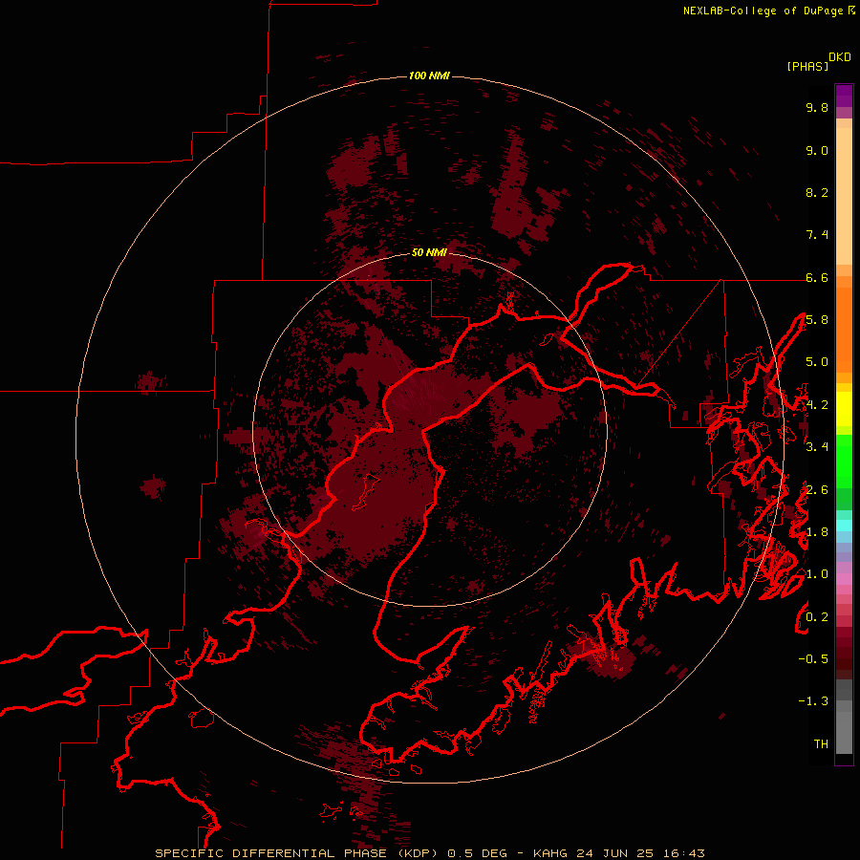Pick the pink band of the color bar

pos(844,579)
